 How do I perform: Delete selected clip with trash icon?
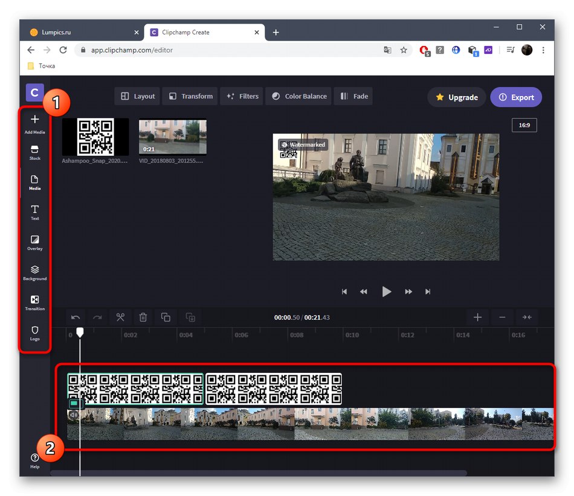click(x=143, y=317)
